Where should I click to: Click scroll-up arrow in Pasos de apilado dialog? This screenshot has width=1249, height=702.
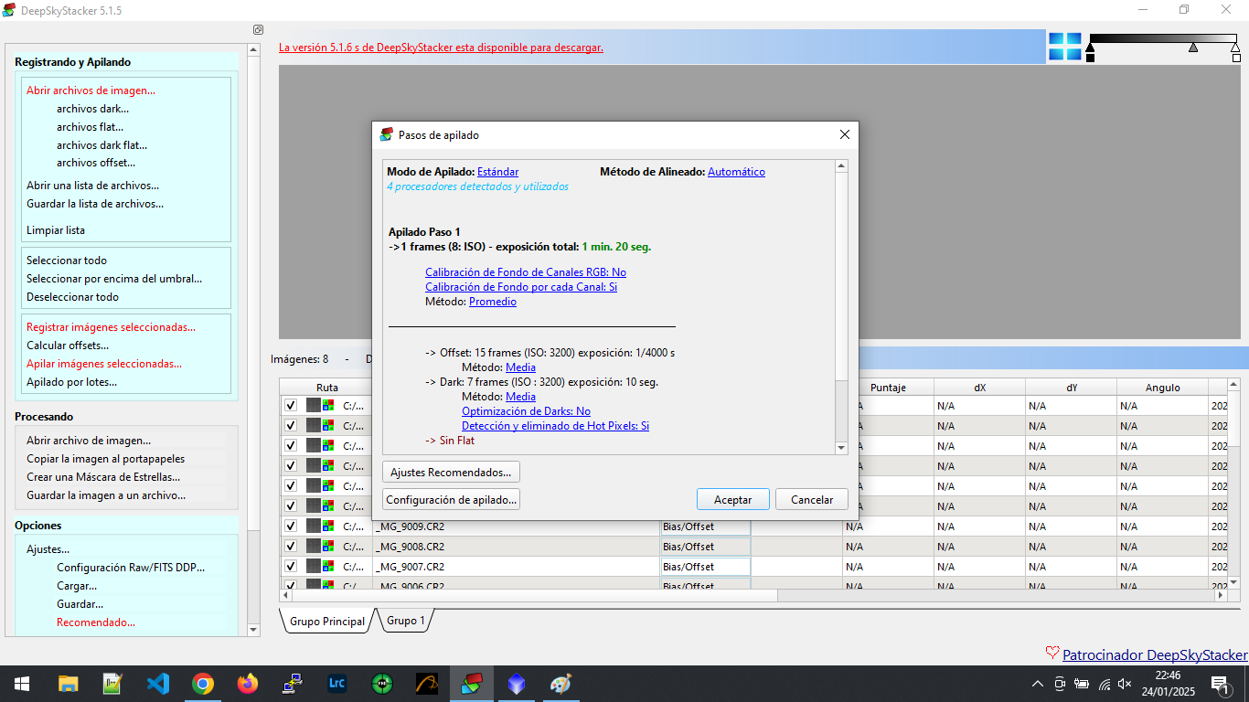841,166
